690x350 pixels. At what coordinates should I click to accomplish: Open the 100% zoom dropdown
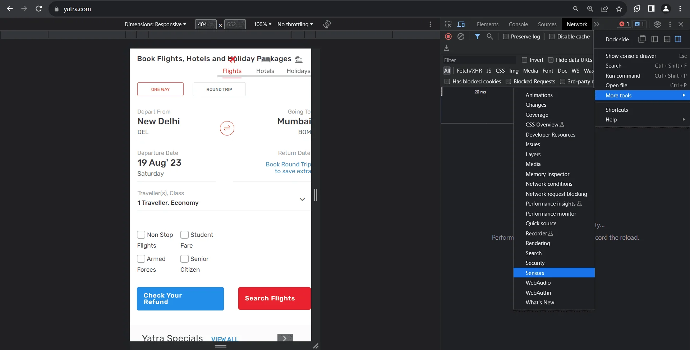pos(263,24)
